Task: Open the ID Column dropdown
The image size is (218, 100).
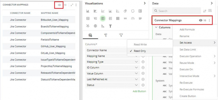Action: click(x=137, y=68)
